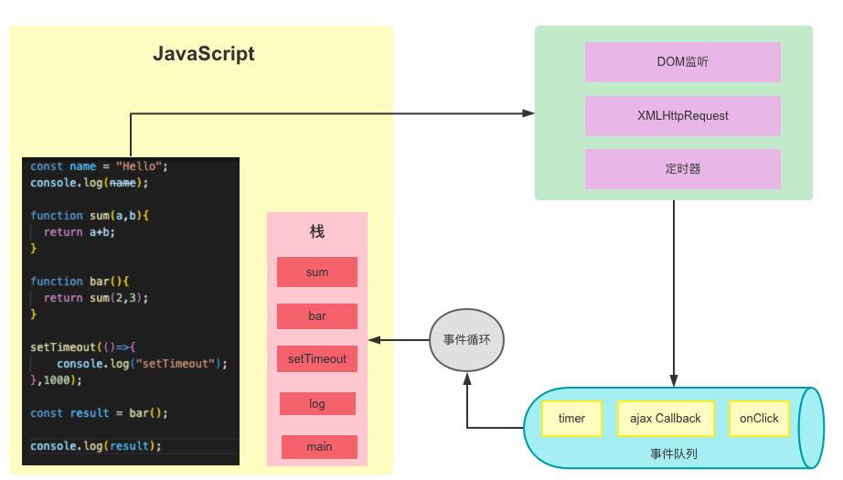The width and height of the screenshot is (843, 480).
Task: Click the 事件队列 queue label
Action: tap(675, 453)
